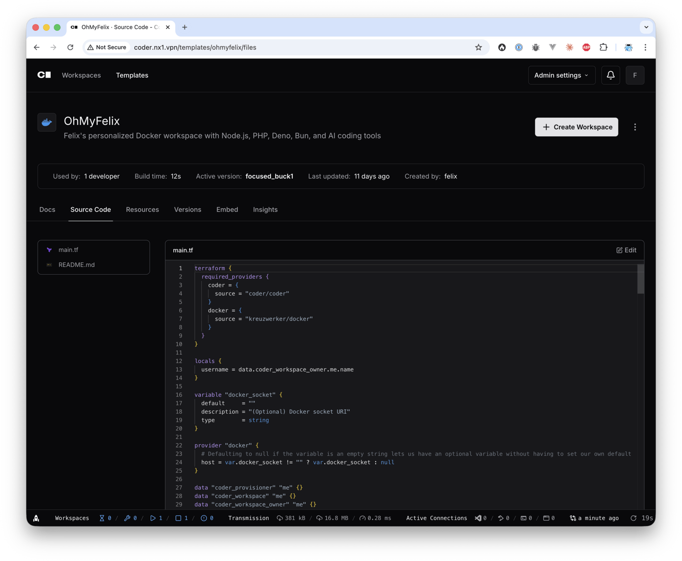Click the Create Workspace button
The image size is (682, 561).
coord(576,127)
